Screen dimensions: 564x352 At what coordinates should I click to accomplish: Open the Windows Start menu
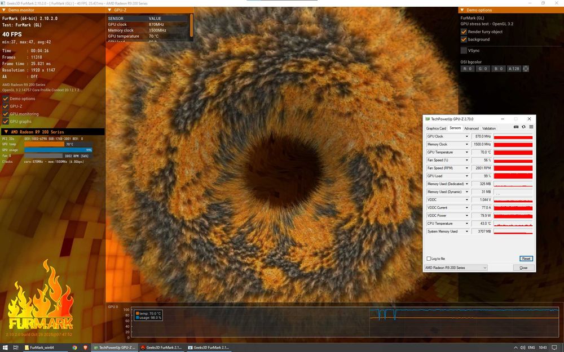[x=5, y=347]
